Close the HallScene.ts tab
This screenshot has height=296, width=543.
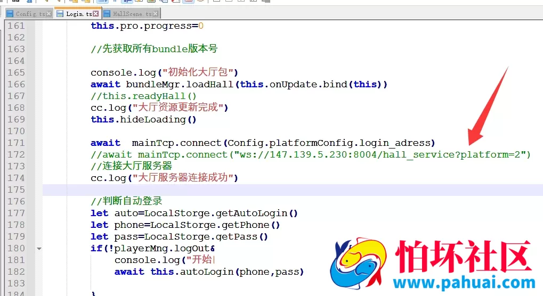coord(156,14)
